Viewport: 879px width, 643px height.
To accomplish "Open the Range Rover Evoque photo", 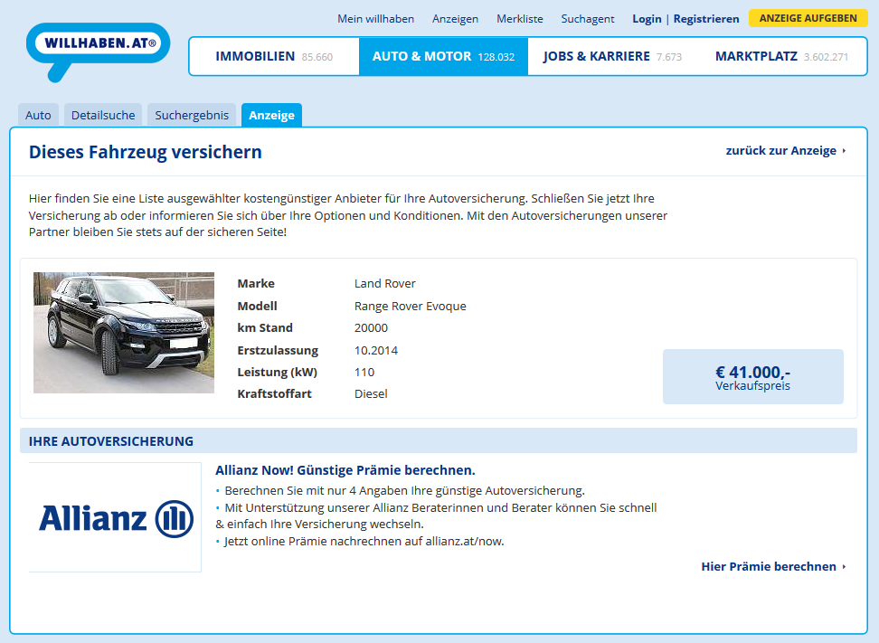I will [x=124, y=333].
